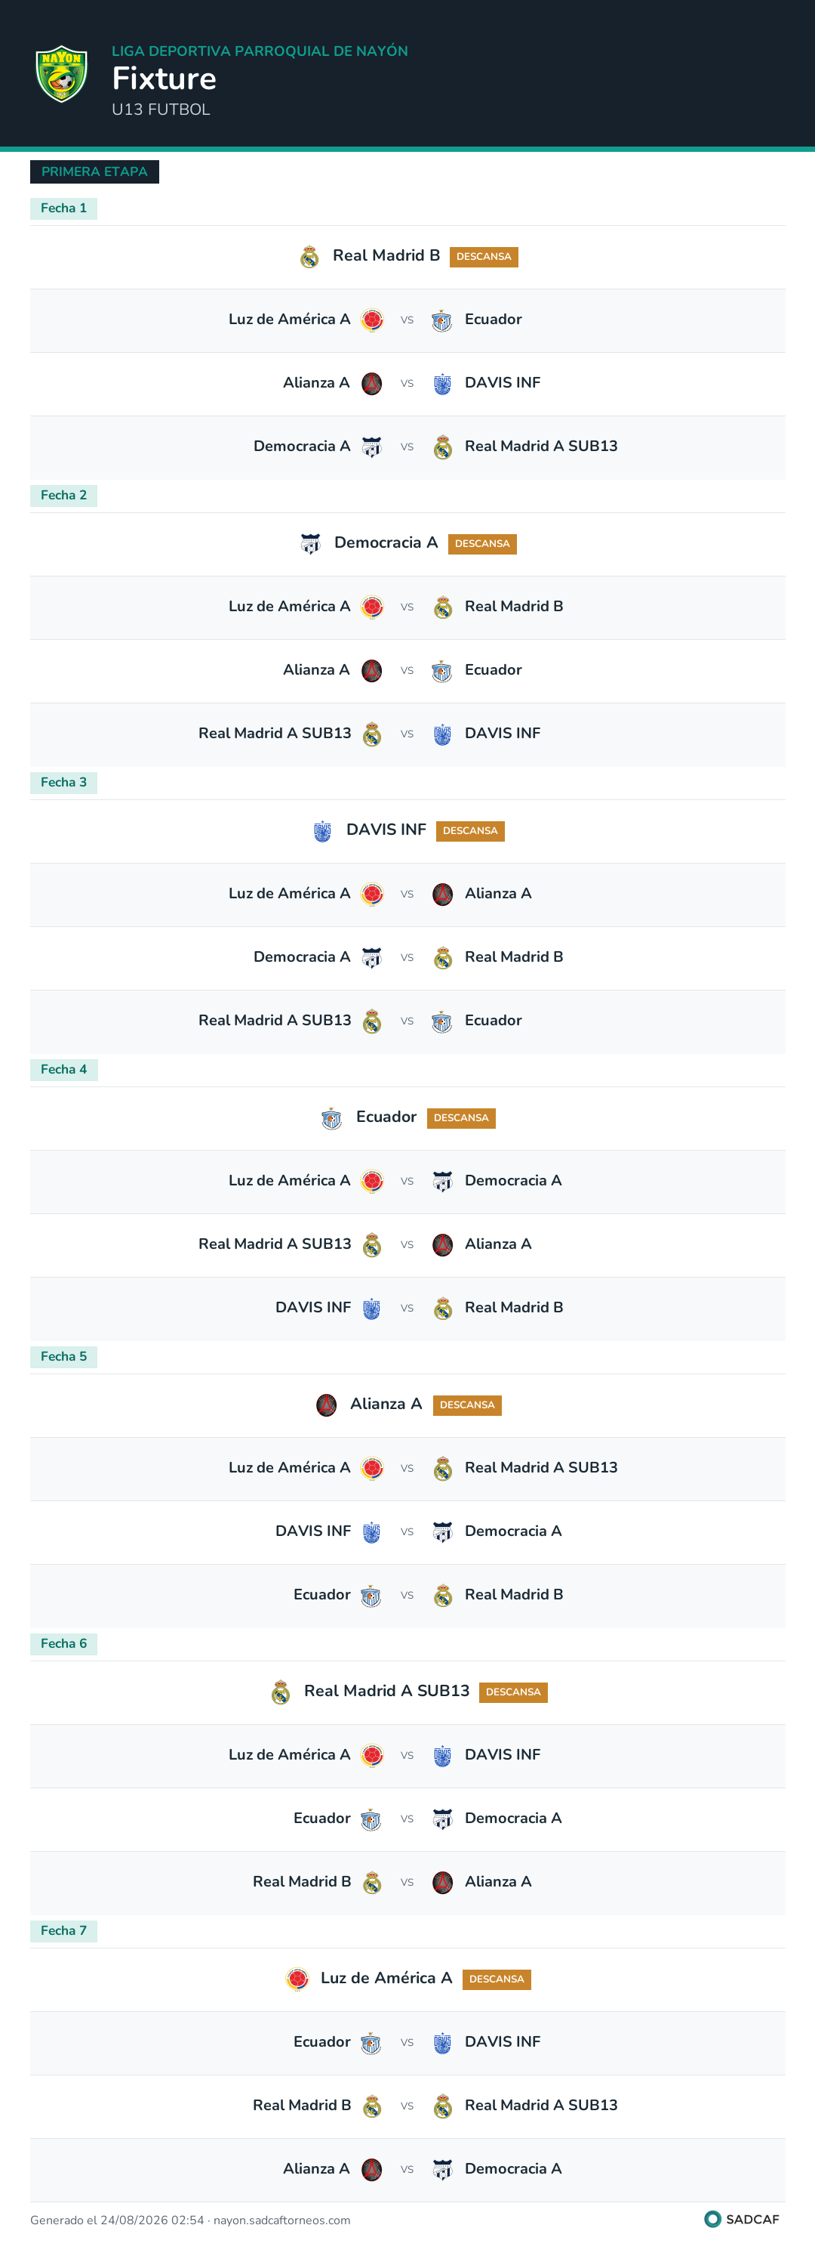The image size is (815, 2259).
Task: Click the SADCAF logo icon in footer
Action: coord(712,2219)
